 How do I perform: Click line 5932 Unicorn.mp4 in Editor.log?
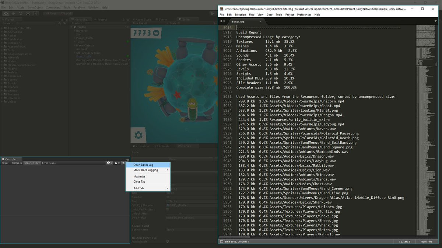291,101
